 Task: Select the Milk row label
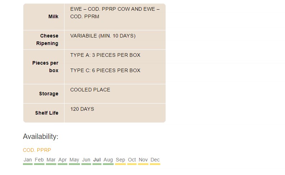pos(53,16)
